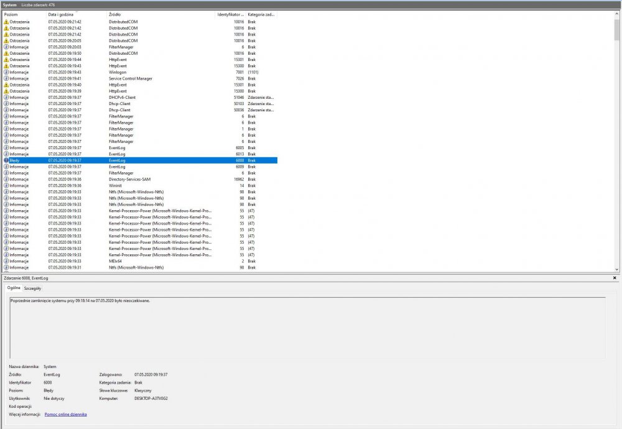Switch to the Szczegóły tab
The height and width of the screenshot is (429, 622).
click(32, 288)
